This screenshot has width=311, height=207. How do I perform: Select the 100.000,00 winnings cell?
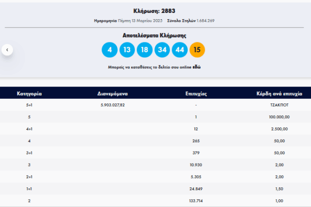279,116
